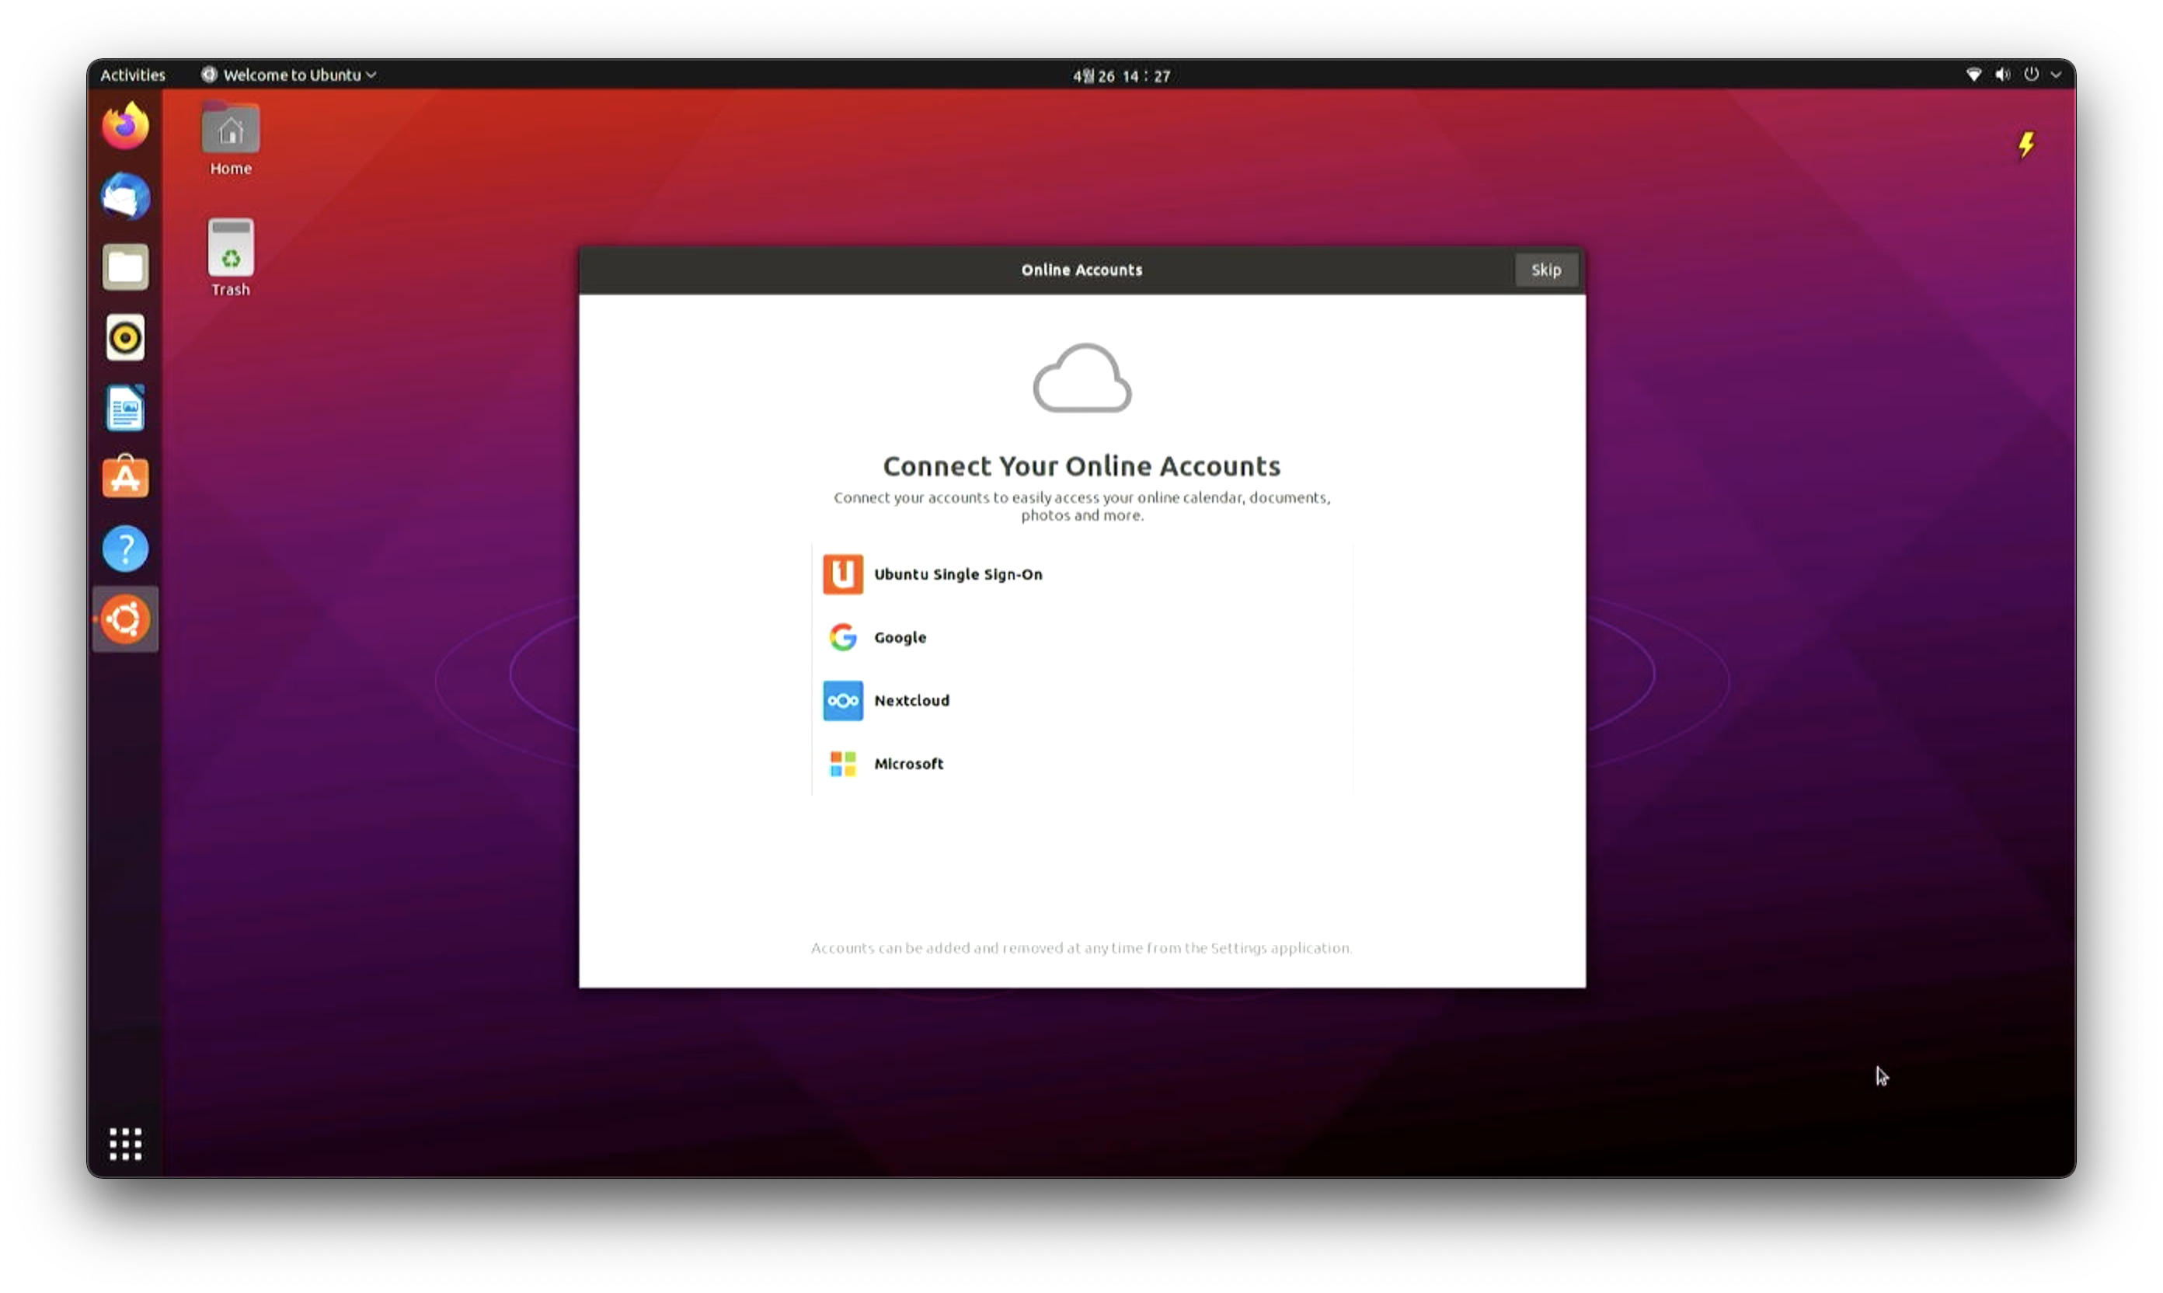Image resolution: width=2163 pixels, height=1293 pixels.
Task: Add a Microsoft account
Action: pyautogui.click(x=907, y=764)
